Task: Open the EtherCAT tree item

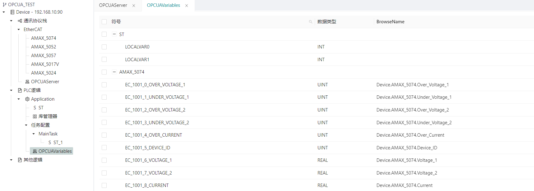Action: coord(33,30)
